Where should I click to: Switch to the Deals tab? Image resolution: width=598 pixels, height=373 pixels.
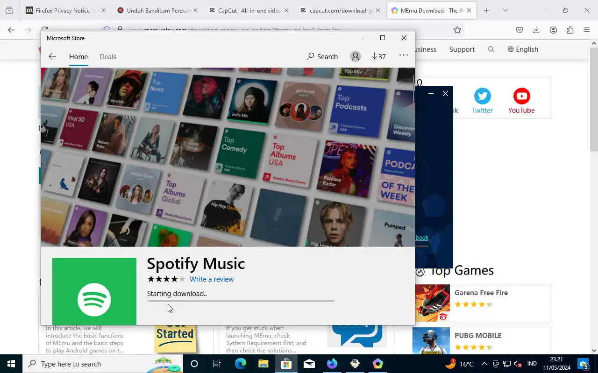point(108,56)
